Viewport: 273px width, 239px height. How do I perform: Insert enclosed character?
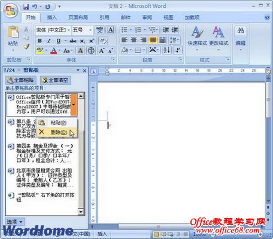pyautogui.click(x=91, y=51)
